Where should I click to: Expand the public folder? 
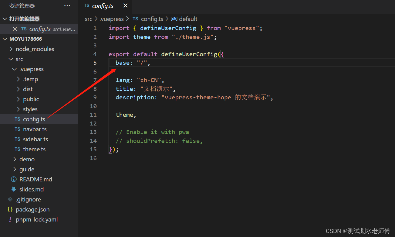pyautogui.click(x=19, y=99)
